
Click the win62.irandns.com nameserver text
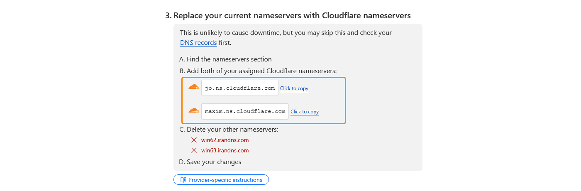click(x=225, y=140)
